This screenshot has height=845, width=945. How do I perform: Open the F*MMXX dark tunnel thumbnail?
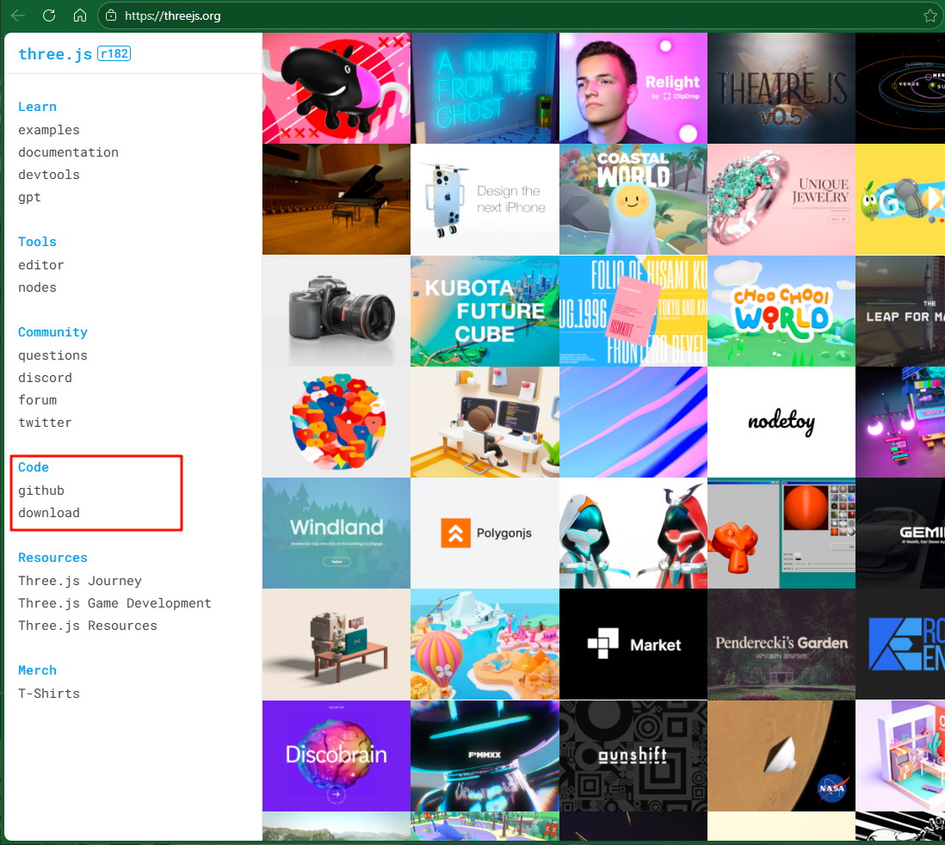(x=485, y=756)
